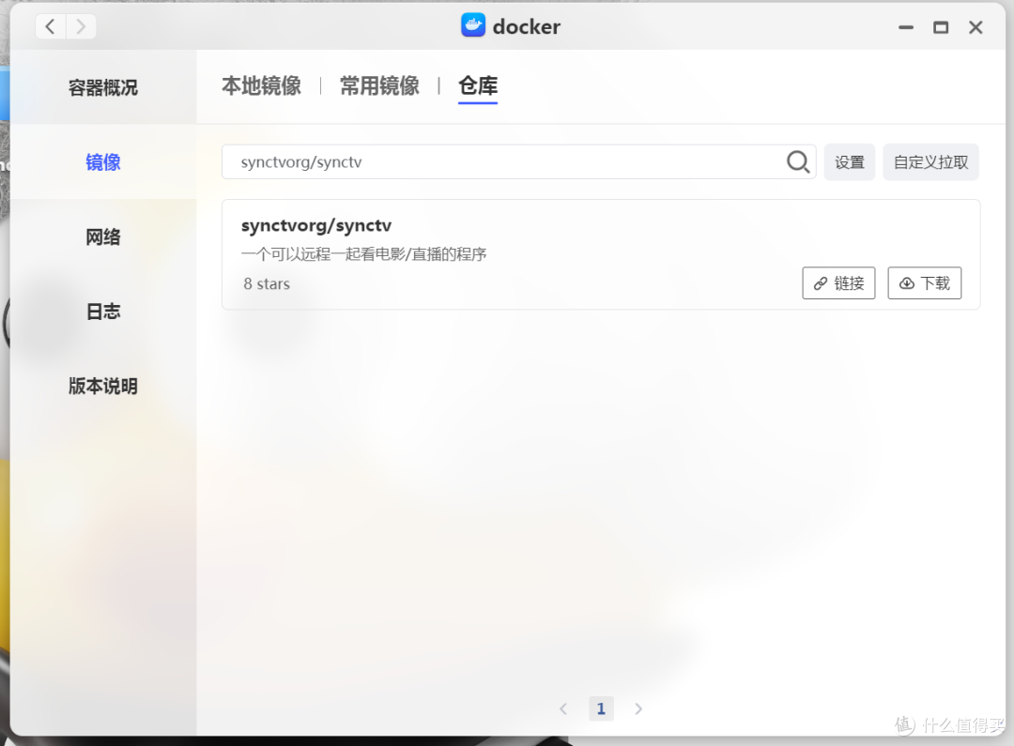This screenshot has width=1014, height=746.
Task: Select page 1 in pagination
Action: tap(601, 708)
